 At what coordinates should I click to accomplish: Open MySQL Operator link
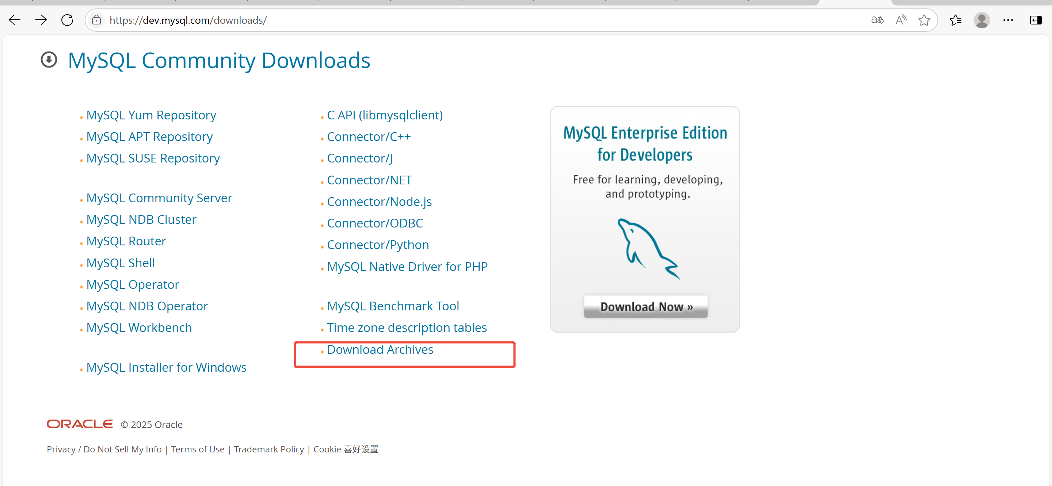point(133,284)
